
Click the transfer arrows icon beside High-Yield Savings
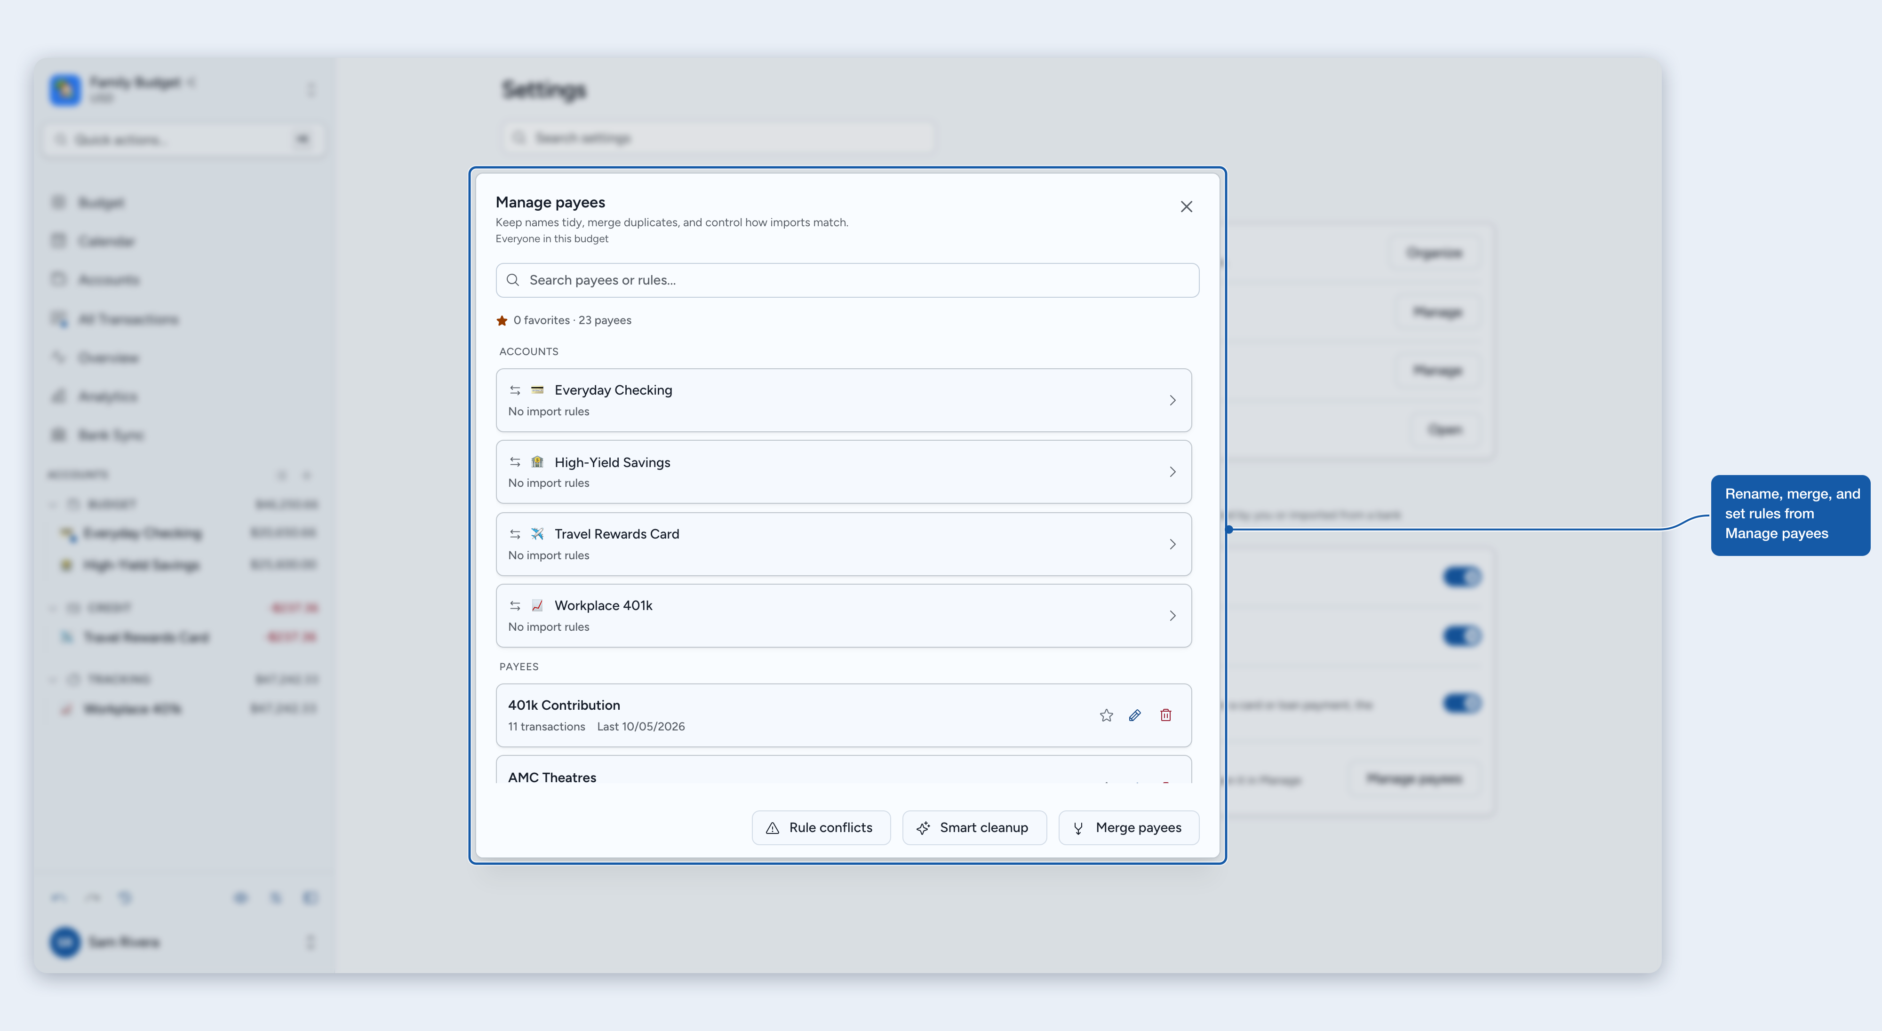(515, 462)
